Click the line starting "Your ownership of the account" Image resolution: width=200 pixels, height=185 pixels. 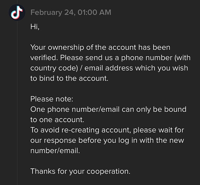click(100, 47)
